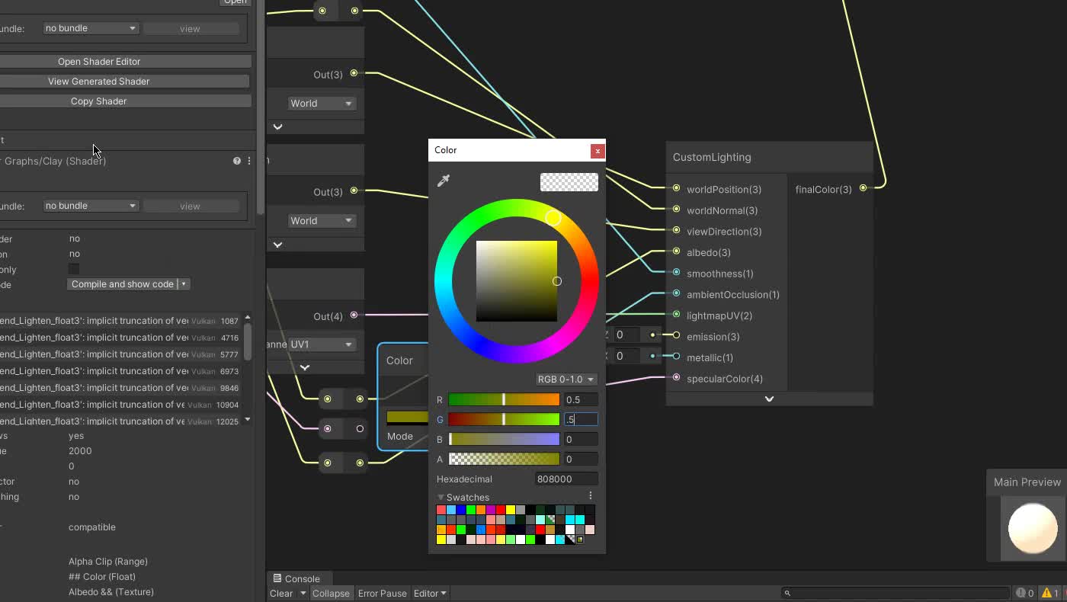Click the Open Shader Editor button
Screen dimensions: 1067x602
tap(99, 62)
